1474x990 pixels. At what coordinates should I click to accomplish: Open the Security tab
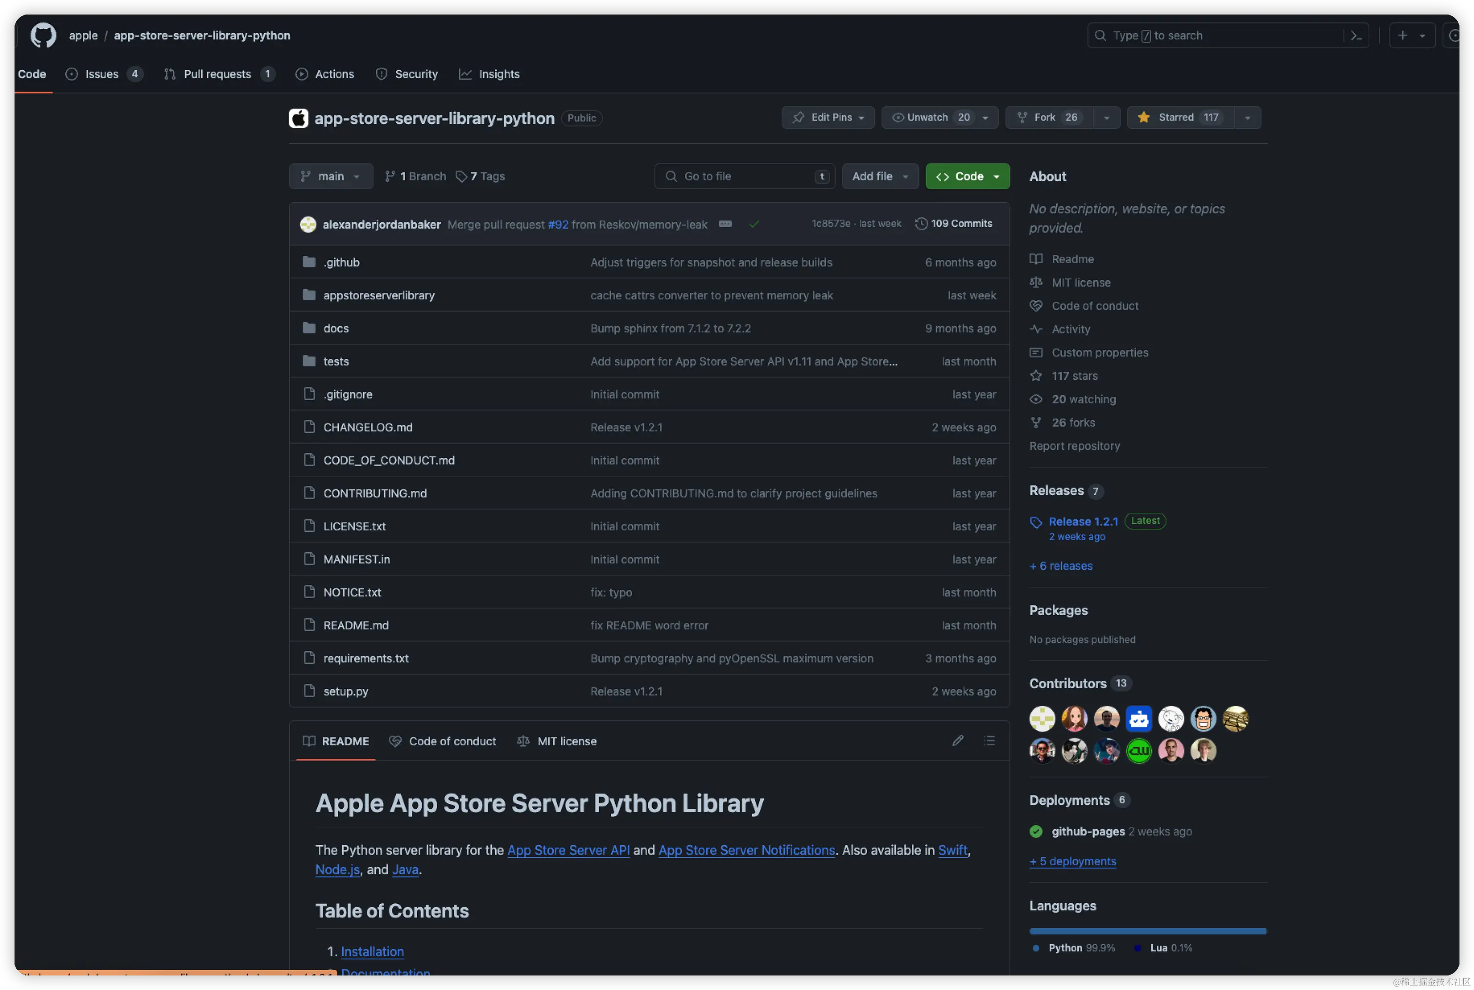(407, 74)
